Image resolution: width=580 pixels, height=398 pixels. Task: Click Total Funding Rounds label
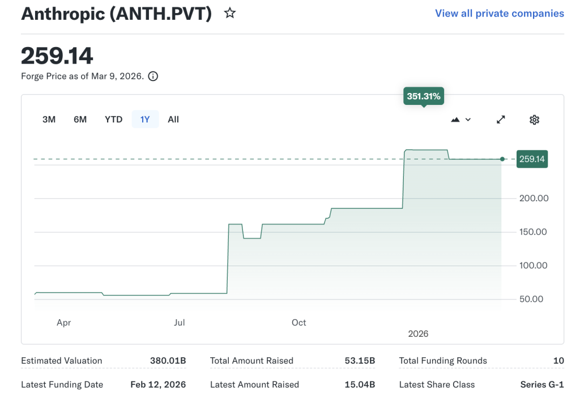[443, 361]
